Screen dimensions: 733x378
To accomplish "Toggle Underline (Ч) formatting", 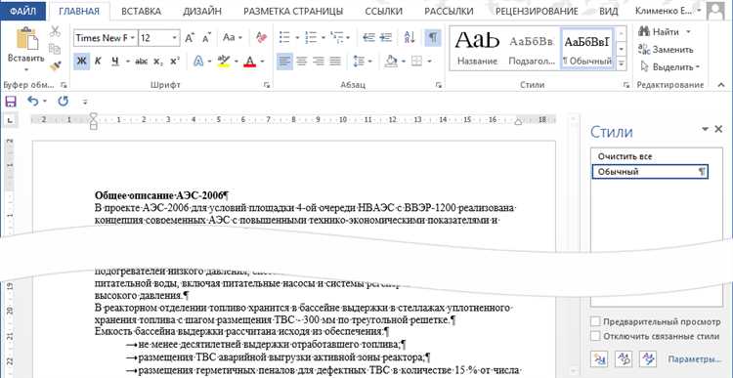I will pyautogui.click(x=115, y=62).
